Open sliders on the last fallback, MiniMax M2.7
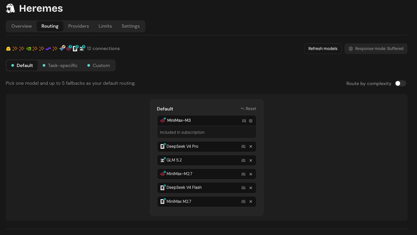The image size is (417, 235). point(243,201)
